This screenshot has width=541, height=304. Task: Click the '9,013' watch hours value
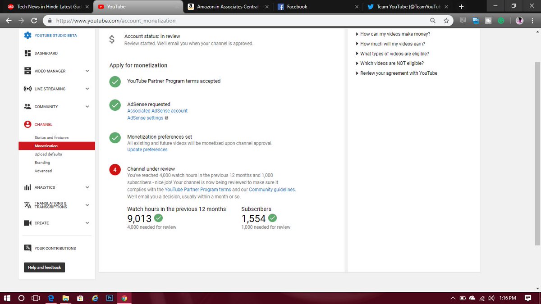click(139, 218)
